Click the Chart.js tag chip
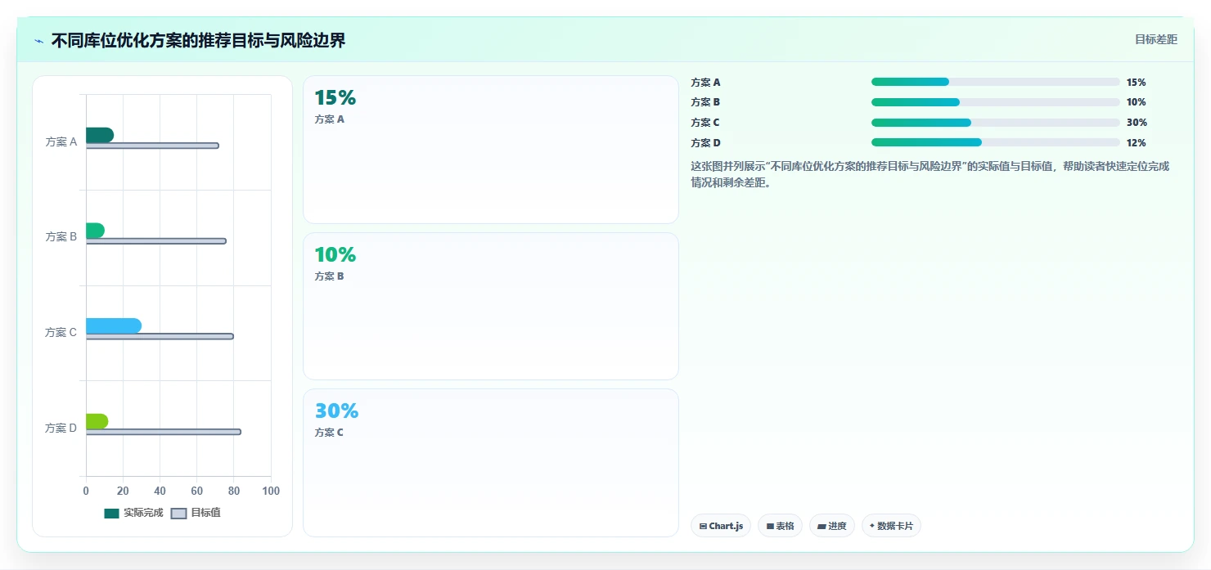Image resolution: width=1211 pixels, height=570 pixels. (721, 526)
